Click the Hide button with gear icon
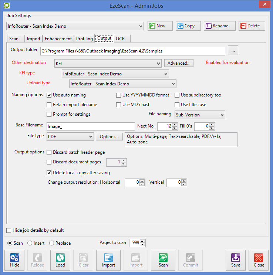 (15, 261)
